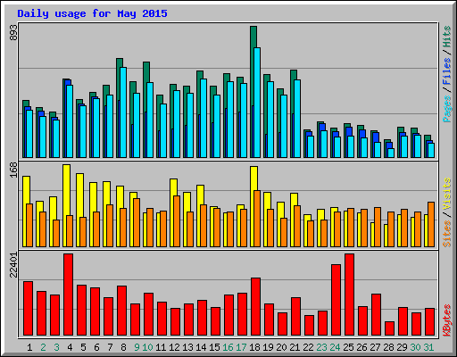The image size is (457, 357).
Task: Click the Sites / Visits legend
Action: coord(446,212)
